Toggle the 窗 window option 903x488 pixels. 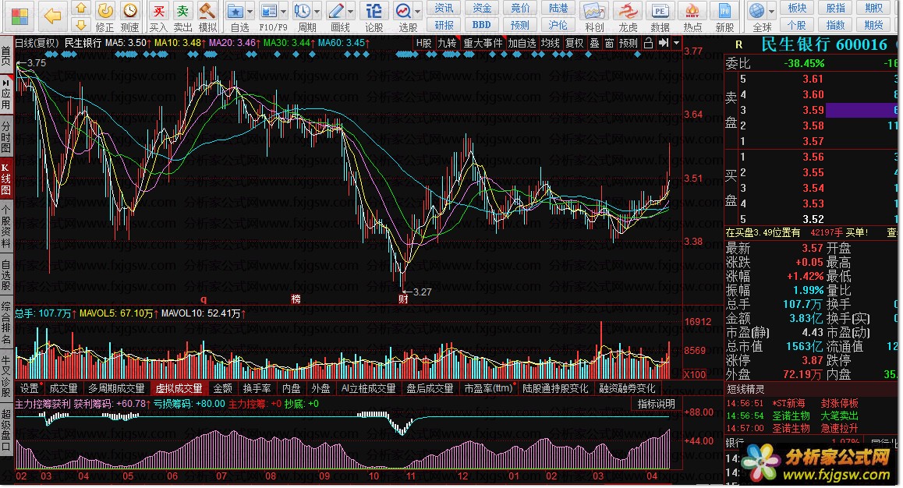[x=609, y=43]
